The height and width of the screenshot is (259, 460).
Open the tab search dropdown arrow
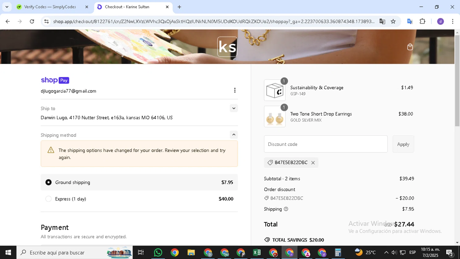tap(7, 7)
